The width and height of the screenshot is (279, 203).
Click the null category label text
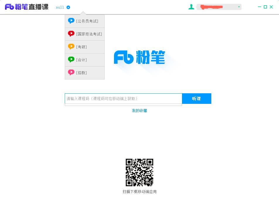point(60,7)
